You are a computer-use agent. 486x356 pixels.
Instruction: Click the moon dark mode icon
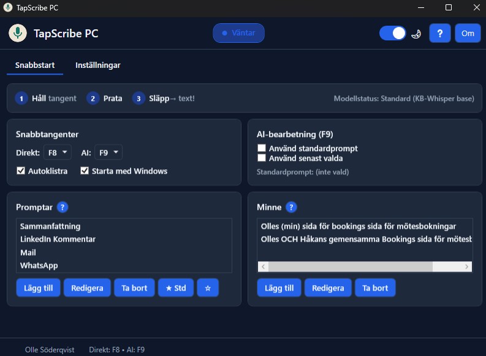(x=416, y=34)
